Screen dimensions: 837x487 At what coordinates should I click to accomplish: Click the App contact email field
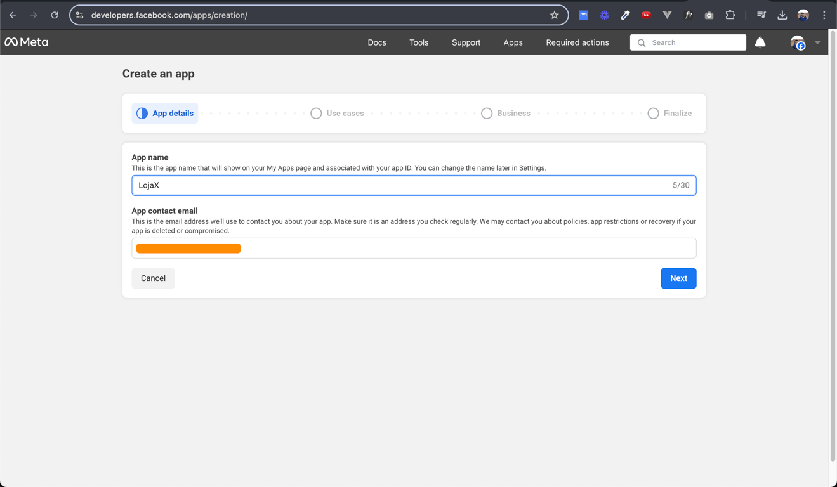point(414,248)
